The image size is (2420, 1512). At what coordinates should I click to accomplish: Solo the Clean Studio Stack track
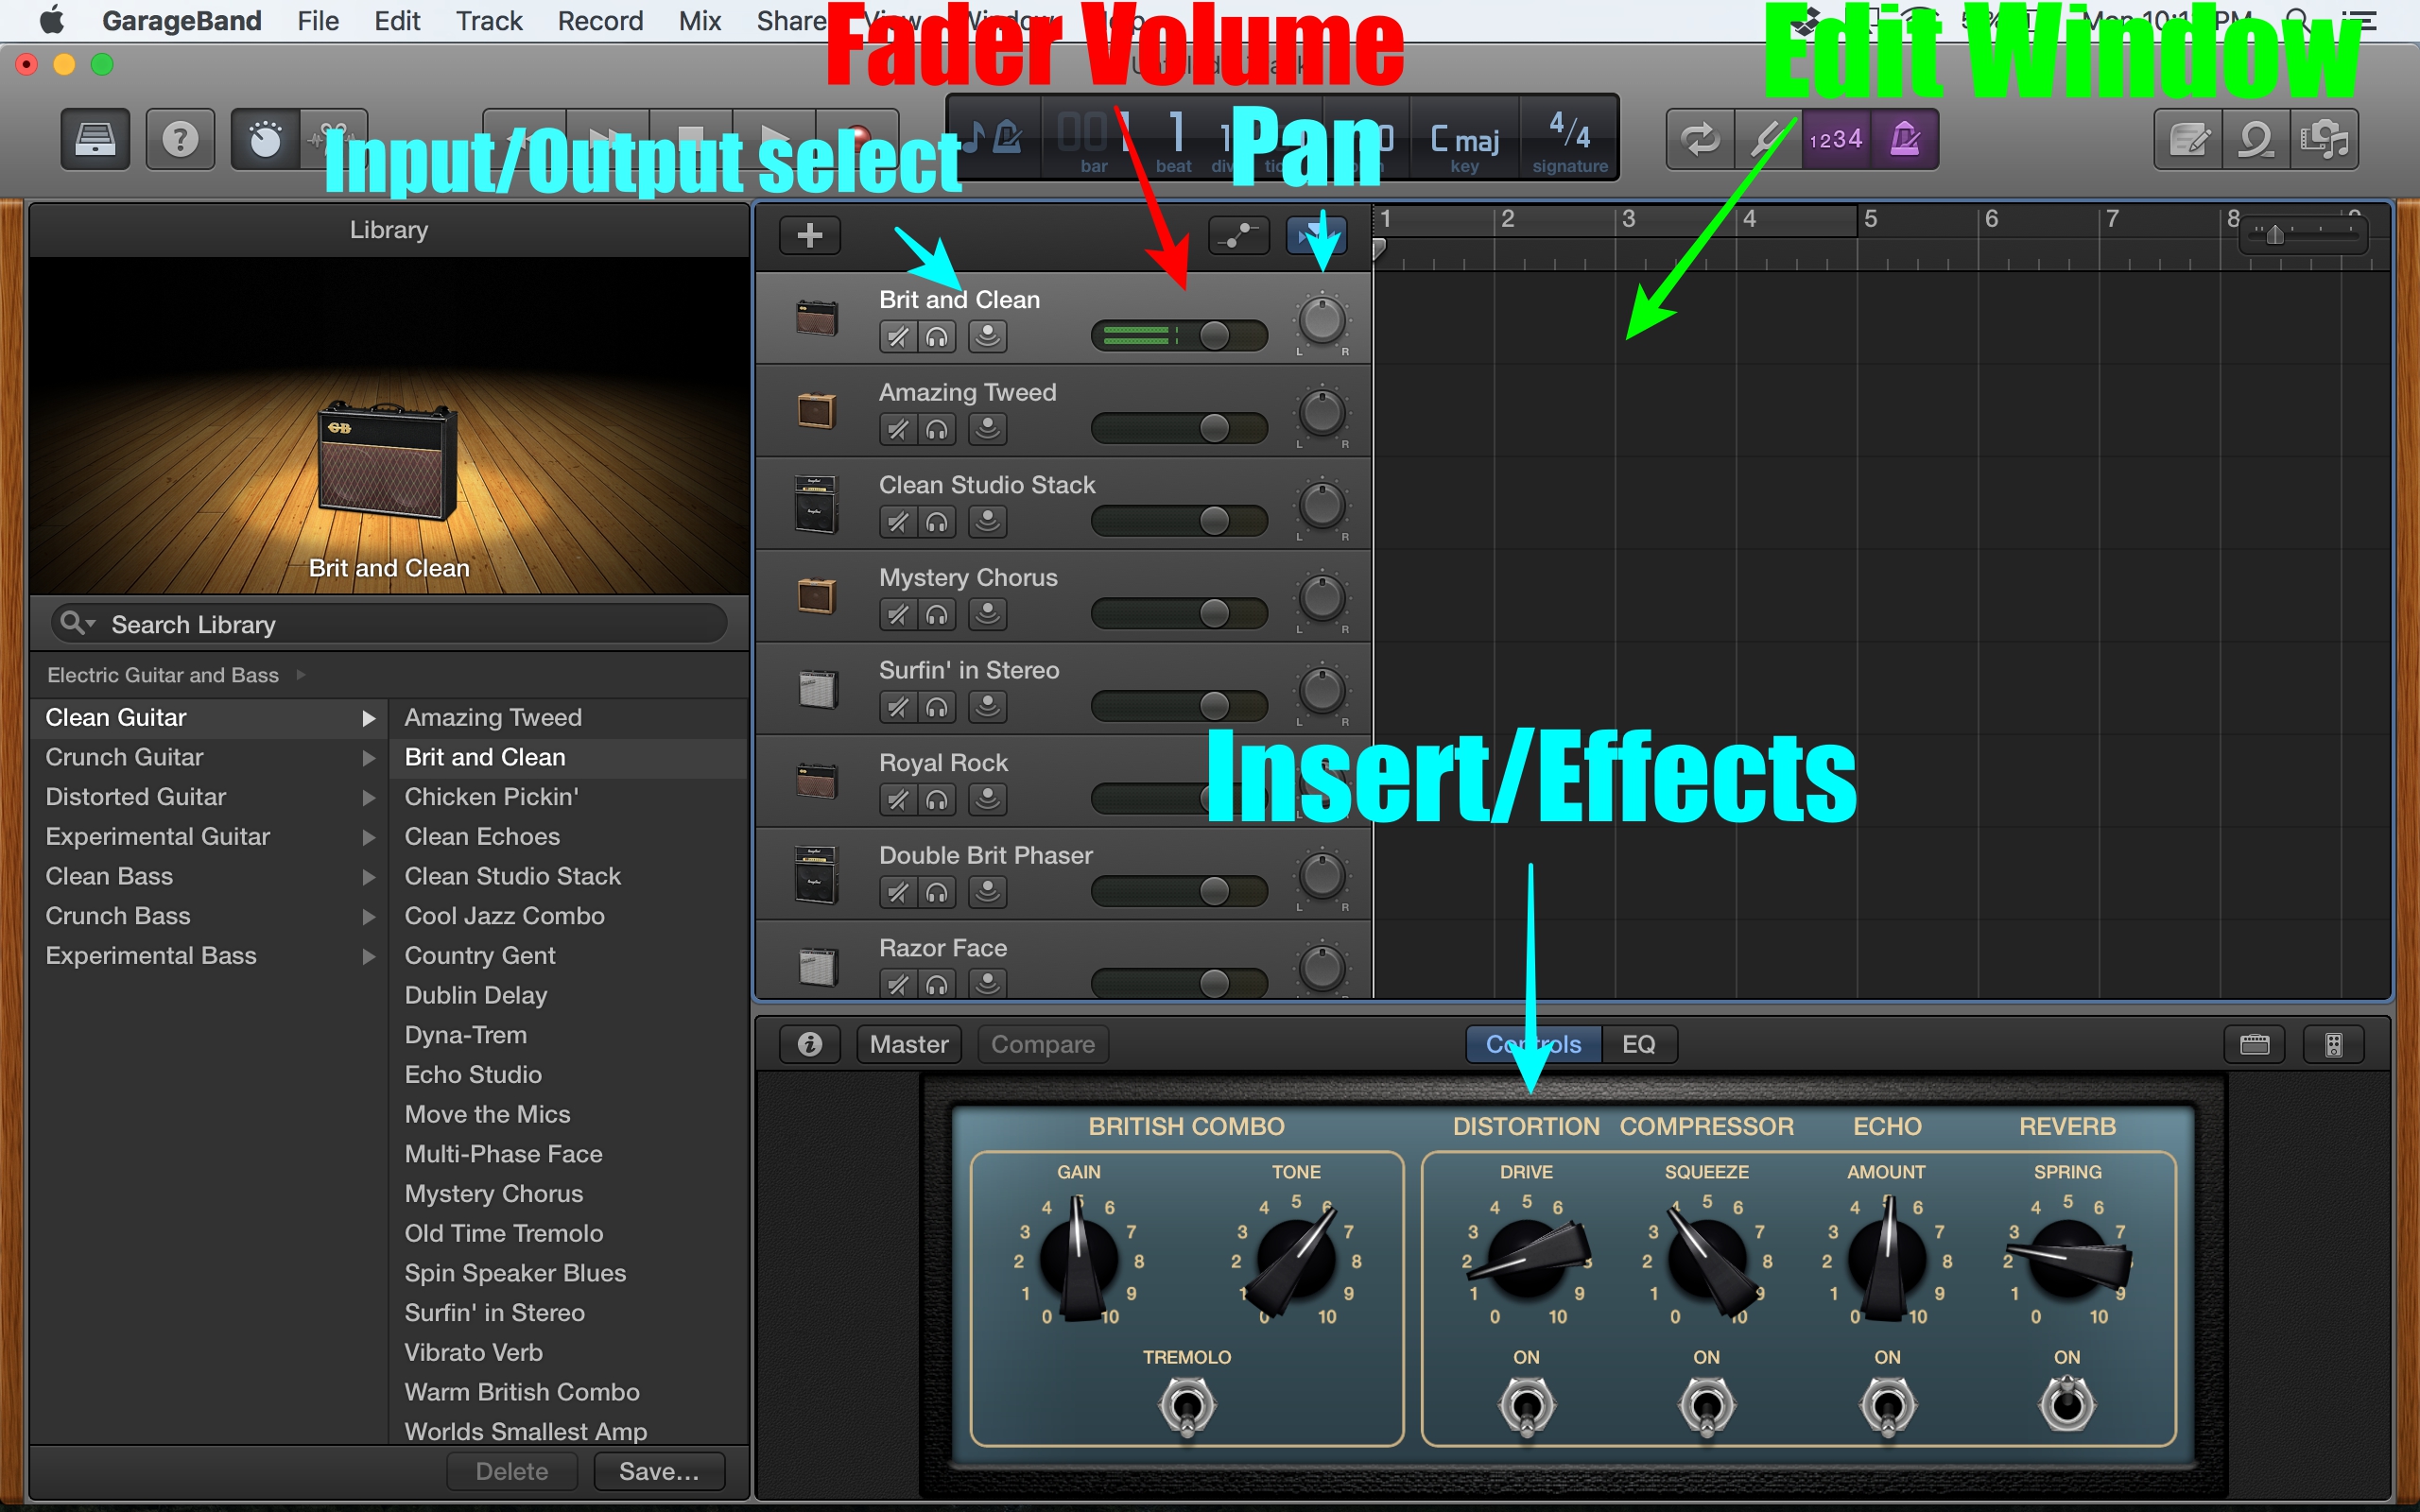tap(937, 522)
